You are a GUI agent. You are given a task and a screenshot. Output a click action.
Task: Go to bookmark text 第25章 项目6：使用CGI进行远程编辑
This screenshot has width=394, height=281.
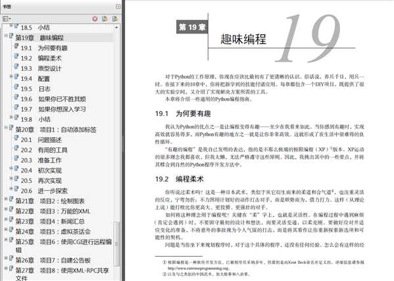point(64,246)
